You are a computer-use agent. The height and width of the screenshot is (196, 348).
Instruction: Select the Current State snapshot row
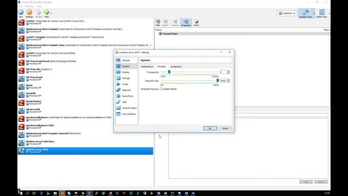click(243, 34)
